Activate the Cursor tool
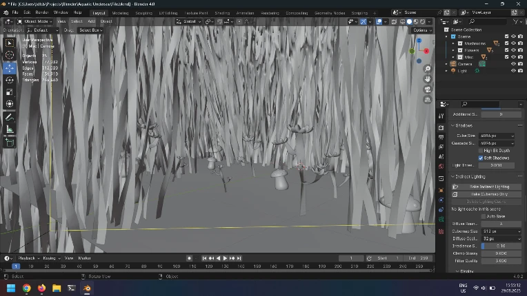 [10, 54]
